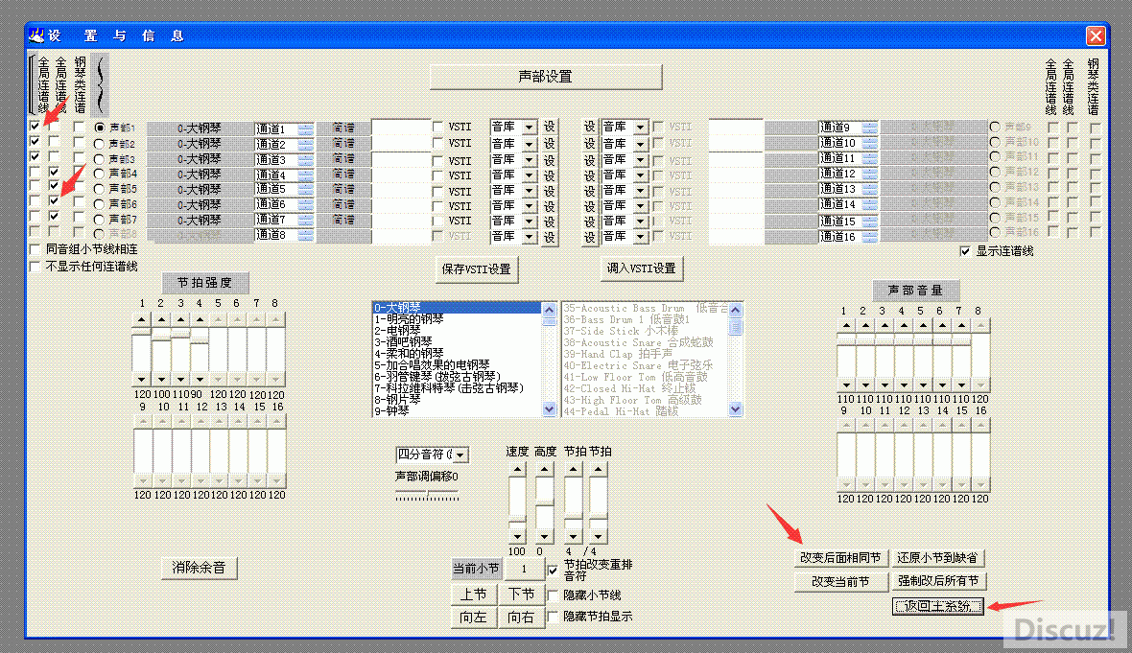The image size is (1132, 653).
Task: Uncheck 显示连谱线 checkbox
Action: point(965,251)
